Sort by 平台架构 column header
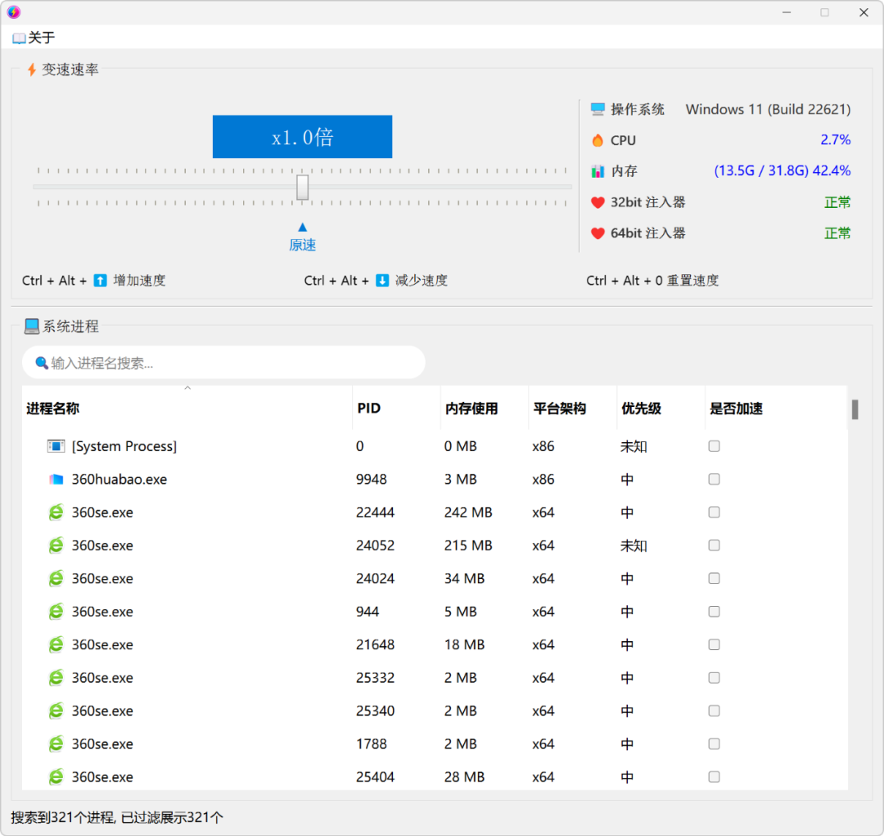884x836 pixels. [573, 409]
